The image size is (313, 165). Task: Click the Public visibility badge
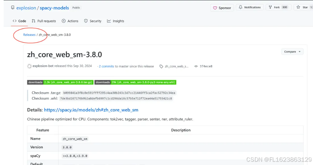pos(76,8)
